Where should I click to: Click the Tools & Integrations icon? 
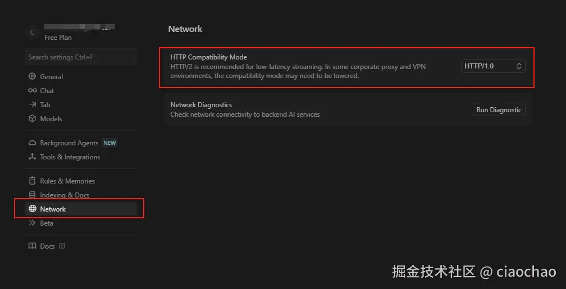(32, 157)
